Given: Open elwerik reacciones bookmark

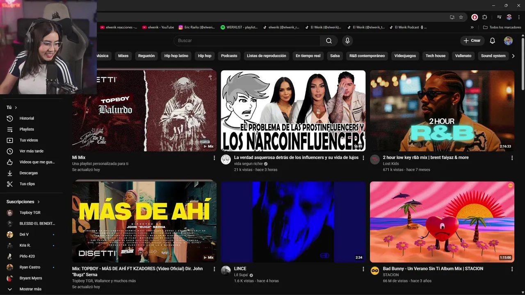Looking at the screenshot, I should [119, 27].
